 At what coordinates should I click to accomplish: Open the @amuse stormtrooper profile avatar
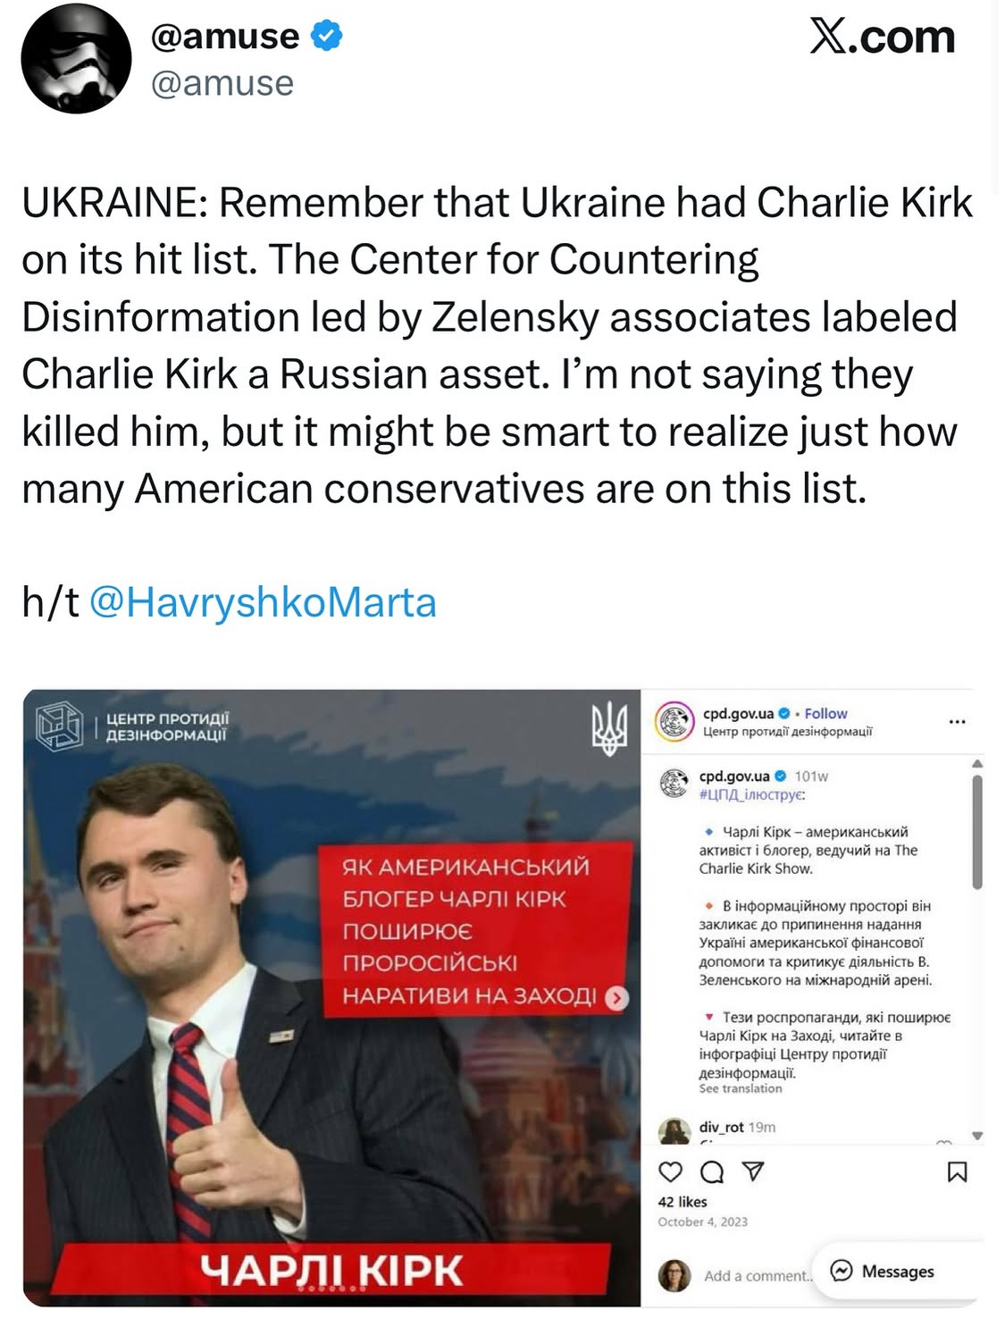pos(76,59)
